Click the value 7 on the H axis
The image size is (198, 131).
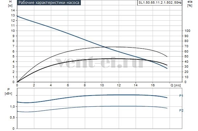click(x=14, y=46)
